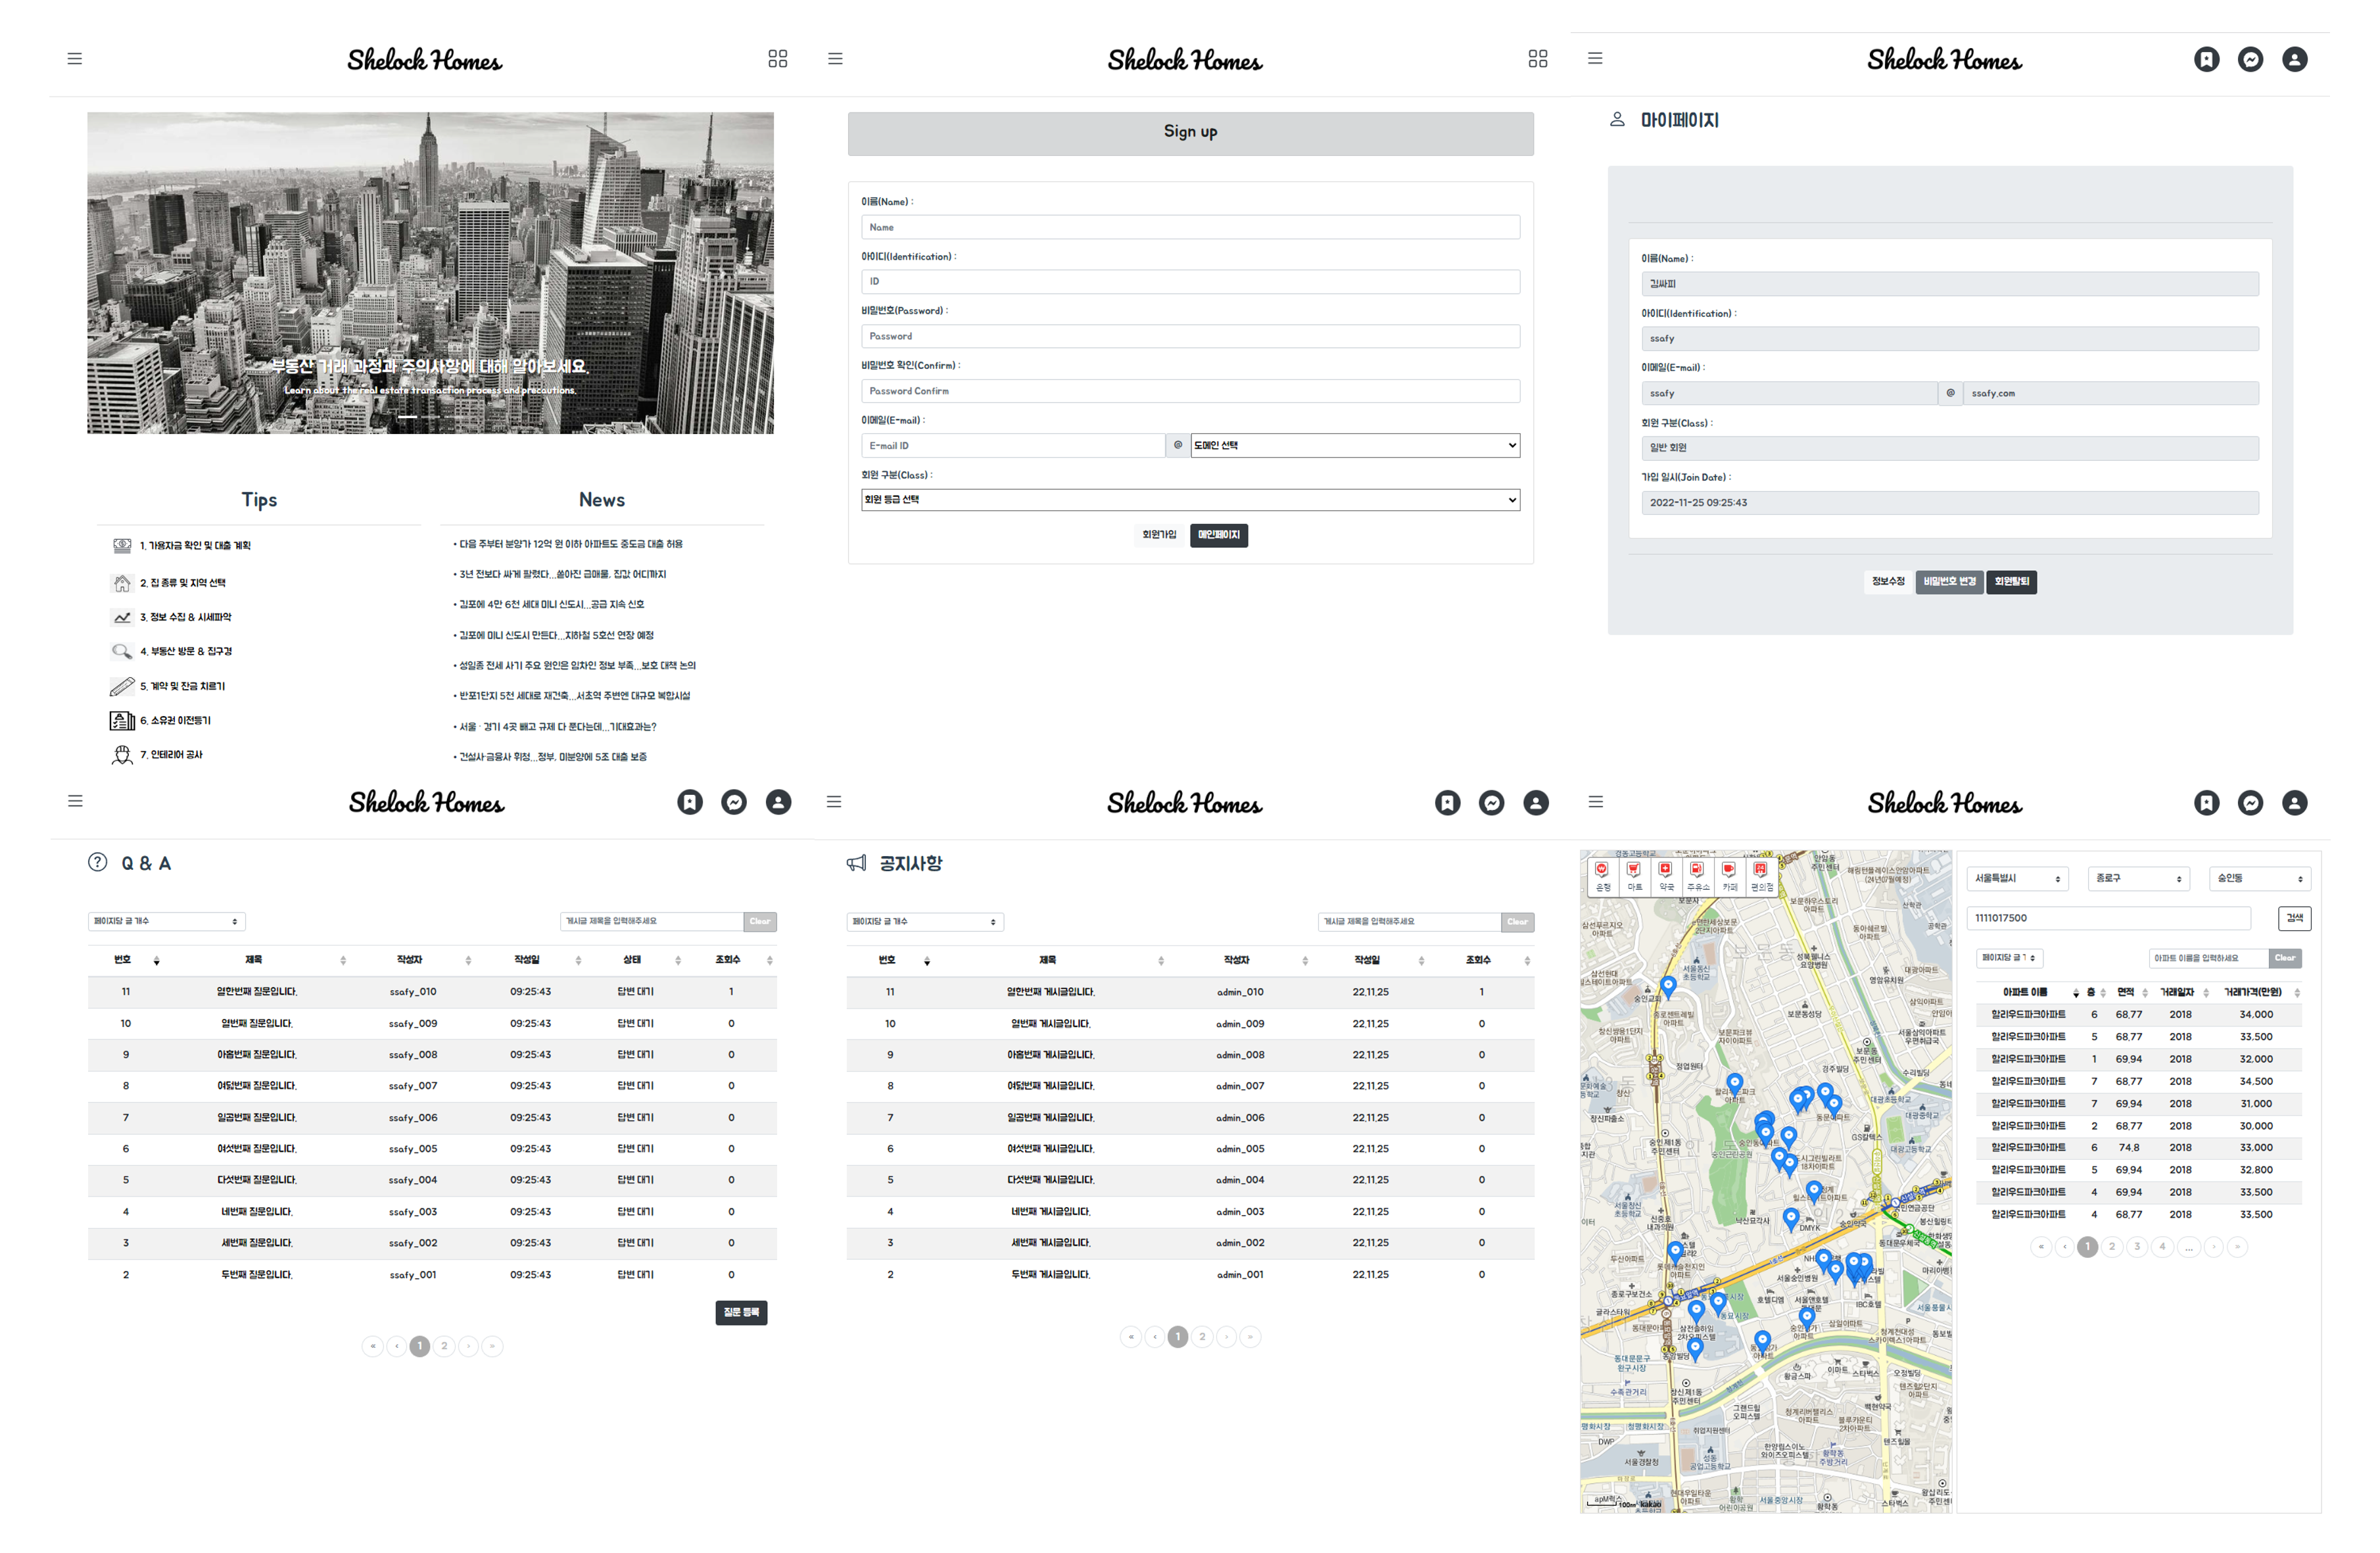The width and height of the screenshot is (2380, 1553).
Task: Click the 주유소 gas station map icon
Action: click(1697, 875)
